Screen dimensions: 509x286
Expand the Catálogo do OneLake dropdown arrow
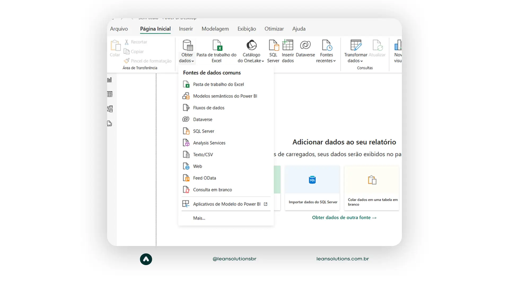[263, 61]
